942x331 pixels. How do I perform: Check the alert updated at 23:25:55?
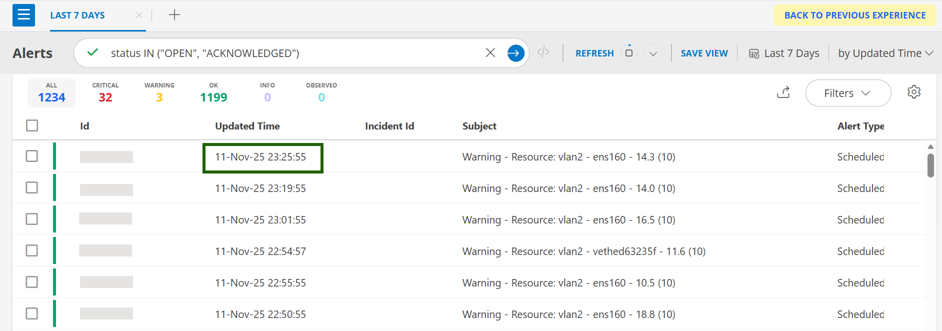pyautogui.click(x=32, y=156)
